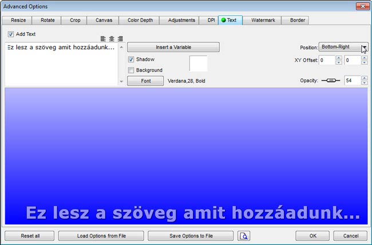Enable the Background checkbox
Viewport: 372px width, 245px height.
pyautogui.click(x=132, y=70)
